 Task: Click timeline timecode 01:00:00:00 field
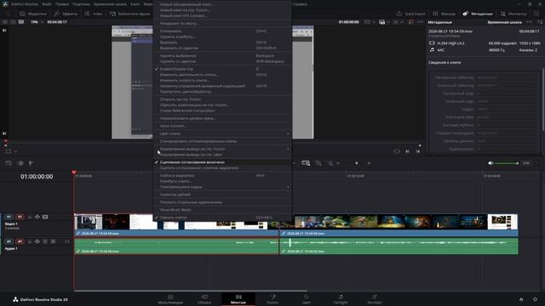click(37, 177)
